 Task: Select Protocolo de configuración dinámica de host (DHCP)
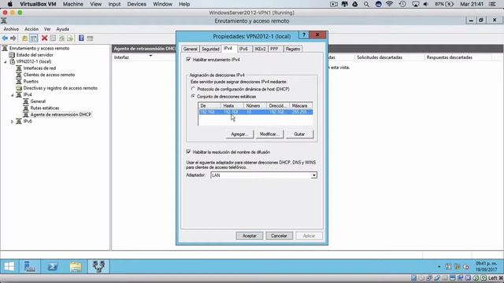coord(193,89)
